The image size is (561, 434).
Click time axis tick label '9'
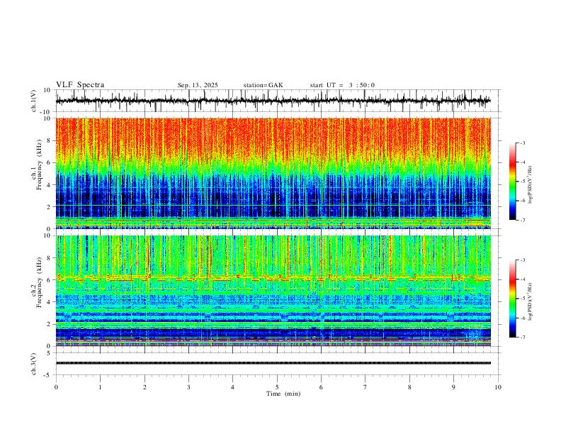point(453,387)
